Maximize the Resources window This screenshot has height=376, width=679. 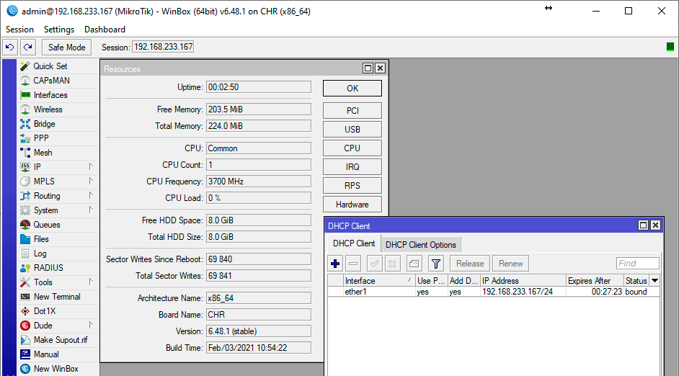368,68
